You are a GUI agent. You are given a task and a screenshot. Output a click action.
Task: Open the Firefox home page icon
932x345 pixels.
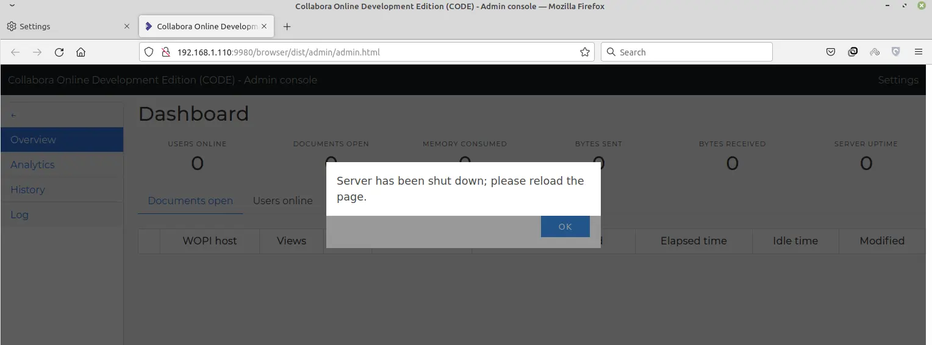tap(81, 52)
